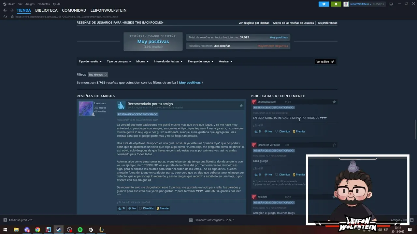Image resolution: width=417 pixels, height=234 pixels.
Task: Click thumbs-down icon beside elkebim
Action: click(254, 197)
